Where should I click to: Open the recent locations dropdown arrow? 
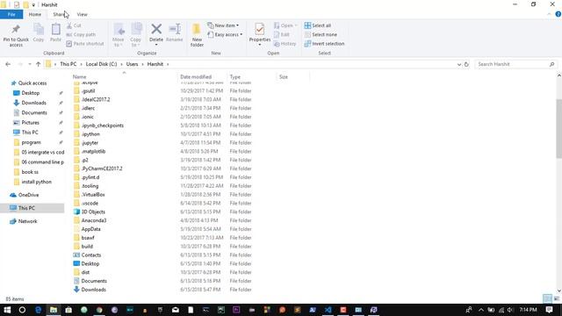click(x=29, y=64)
